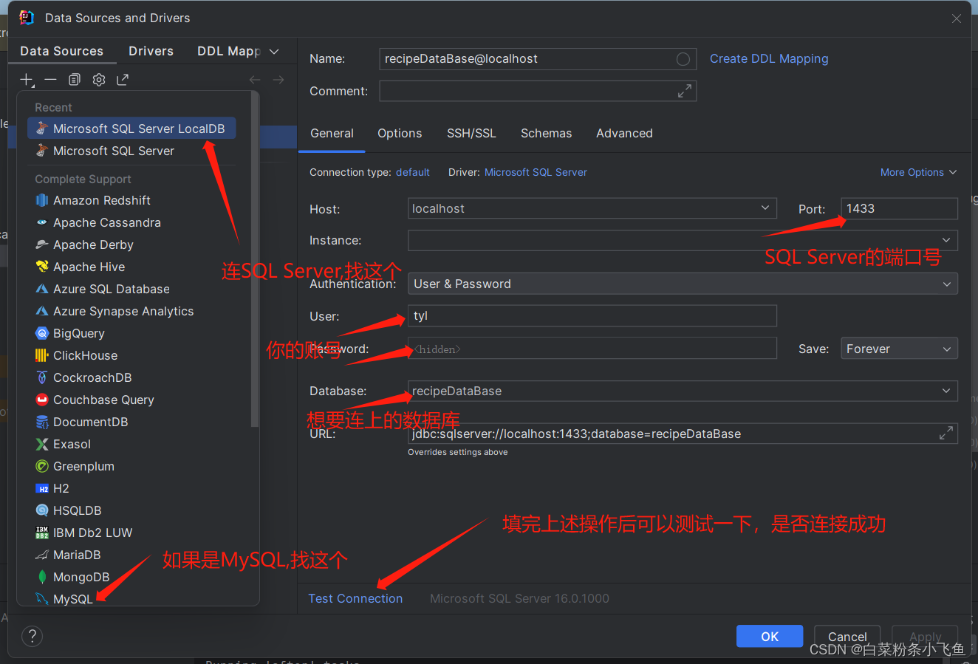The height and width of the screenshot is (664, 978).
Task: Open the Save duration dropdown set to Forever
Action: [899, 348]
